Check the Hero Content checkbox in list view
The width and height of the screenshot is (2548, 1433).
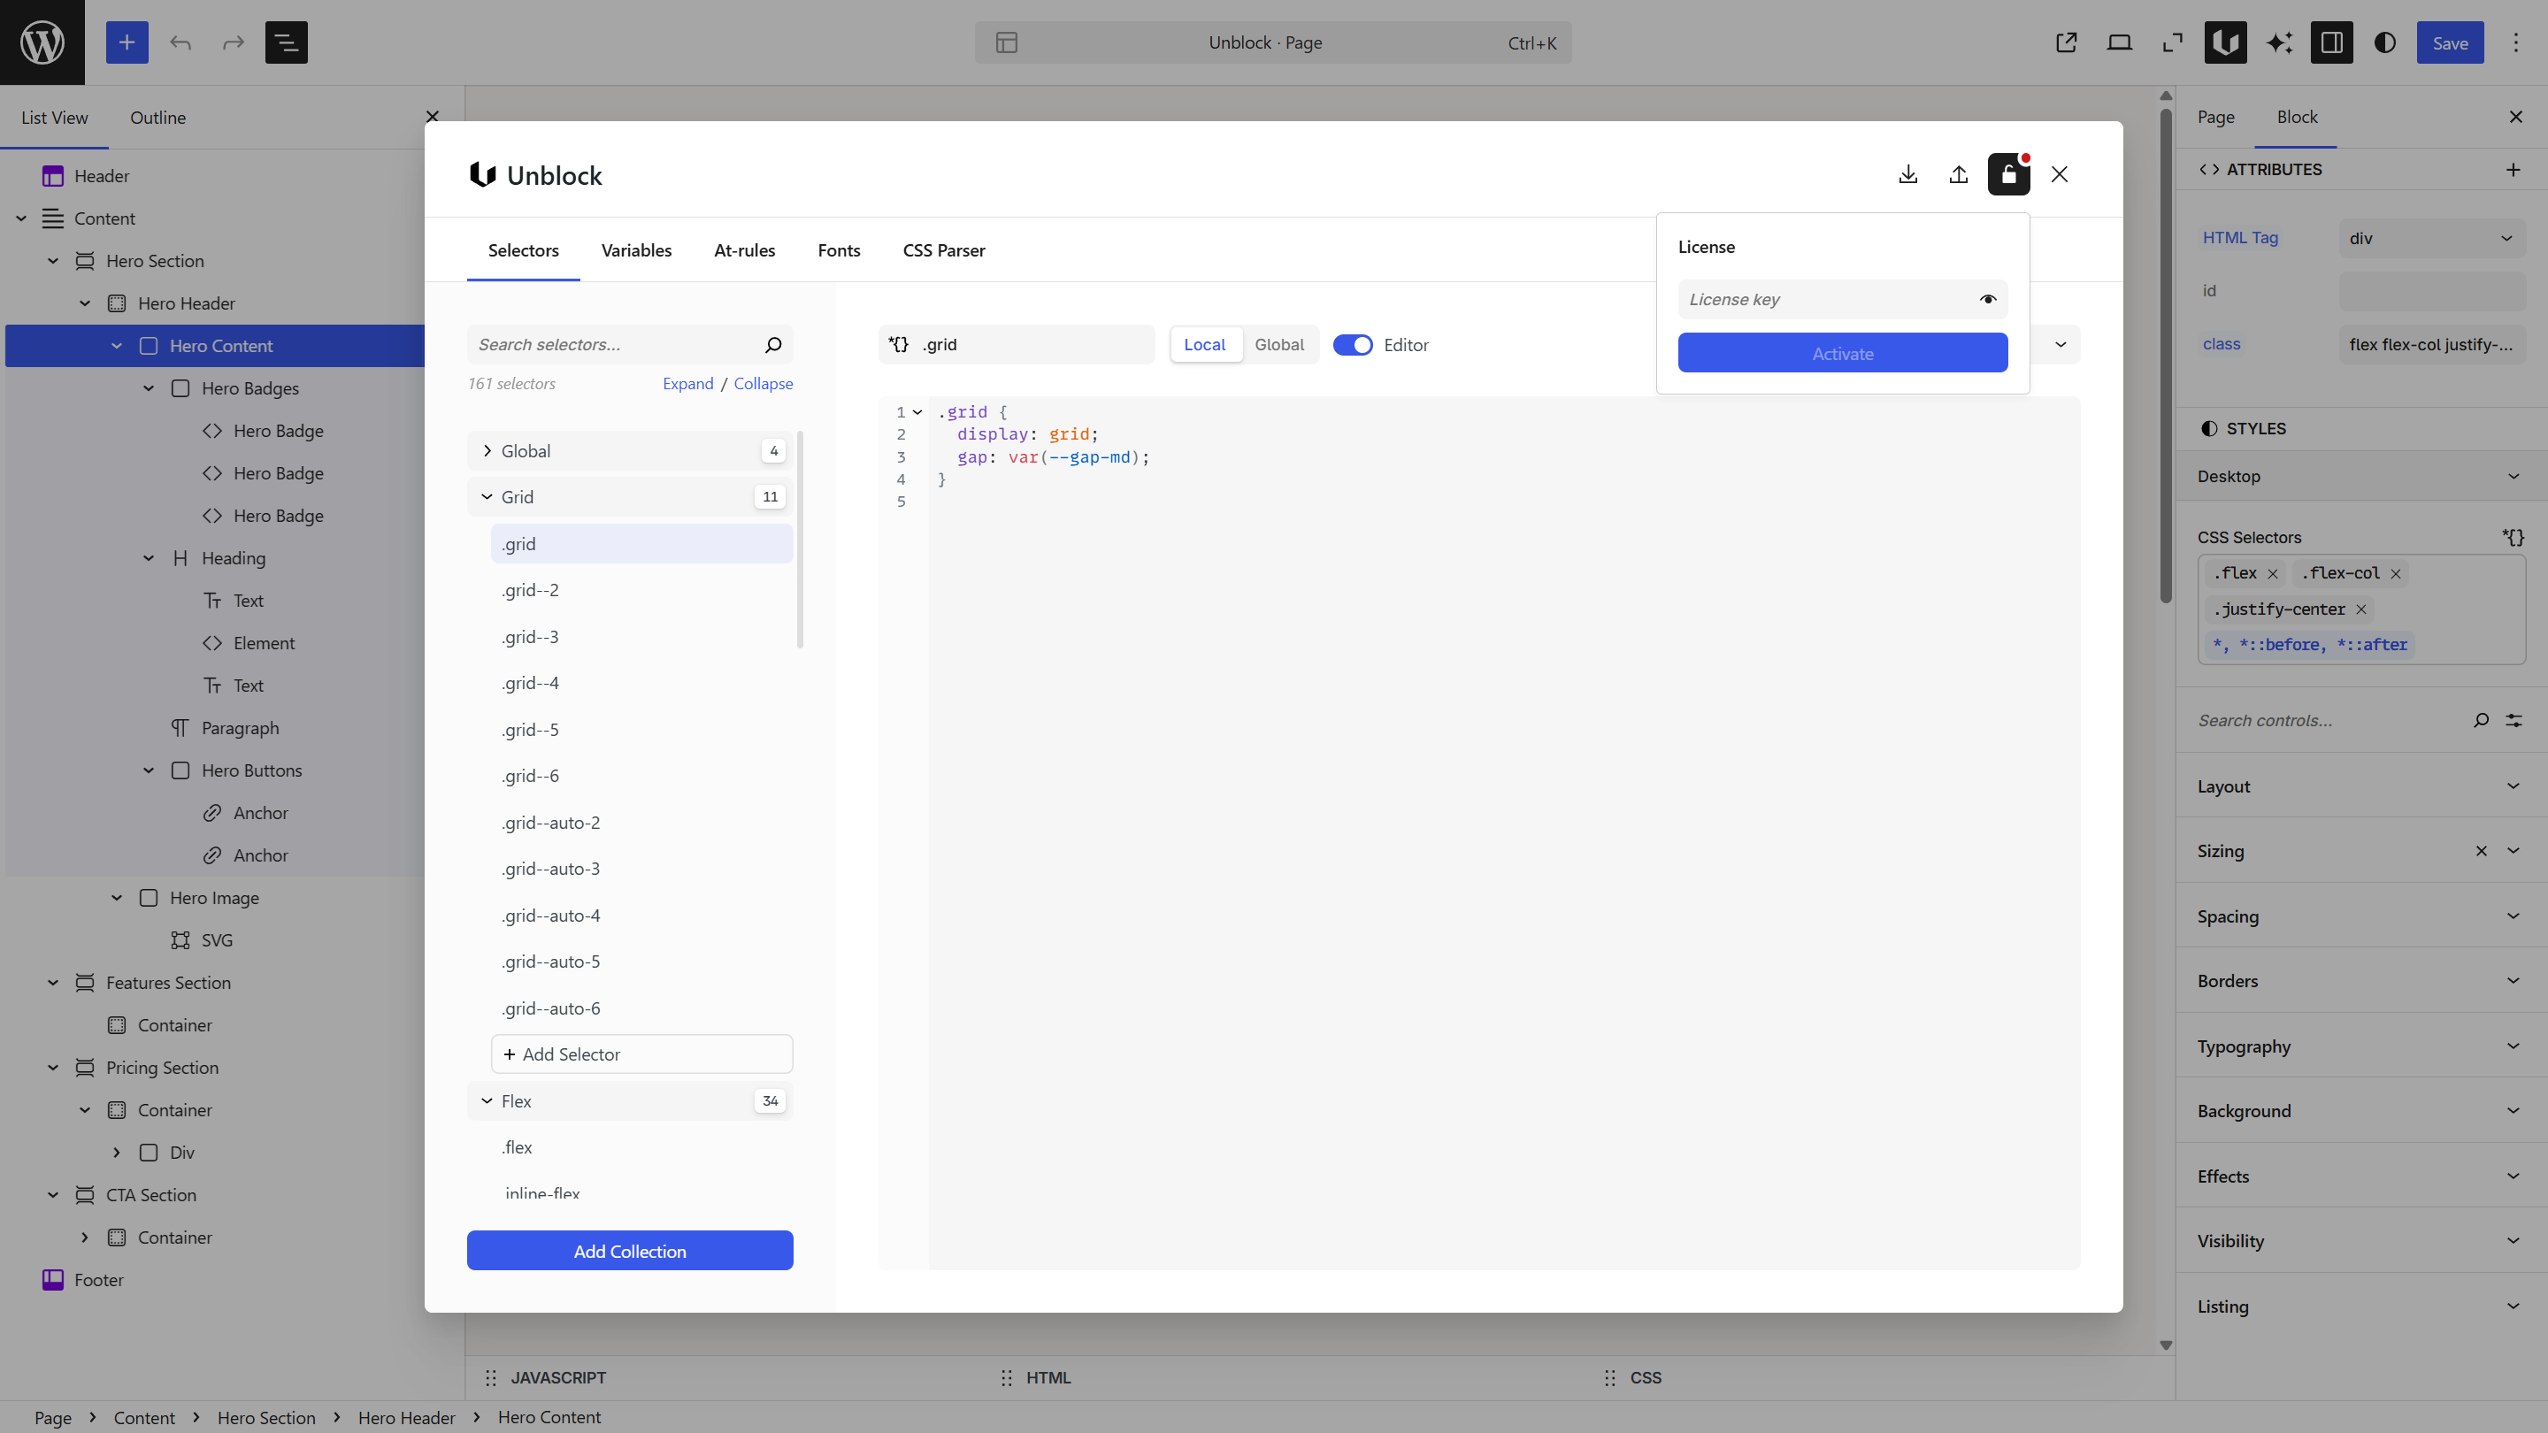[x=150, y=345]
